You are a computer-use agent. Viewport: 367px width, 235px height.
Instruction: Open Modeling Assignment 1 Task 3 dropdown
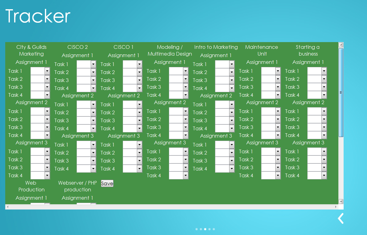(178, 87)
